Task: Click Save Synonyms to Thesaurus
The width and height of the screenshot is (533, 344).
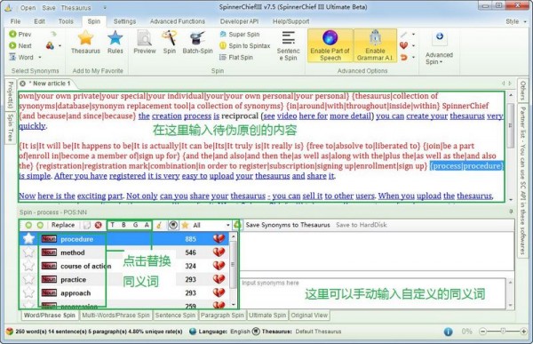Action: pyautogui.click(x=288, y=225)
